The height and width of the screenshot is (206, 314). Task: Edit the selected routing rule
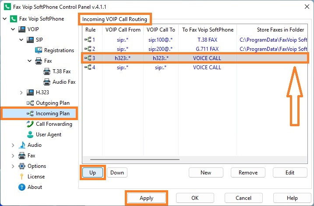[290, 173]
